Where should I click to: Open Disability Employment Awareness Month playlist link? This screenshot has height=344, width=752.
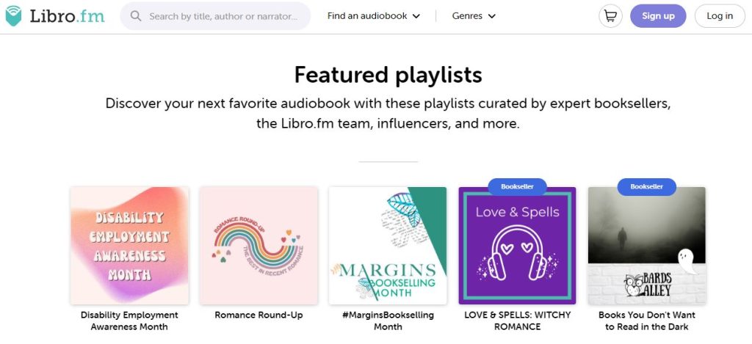click(x=129, y=321)
